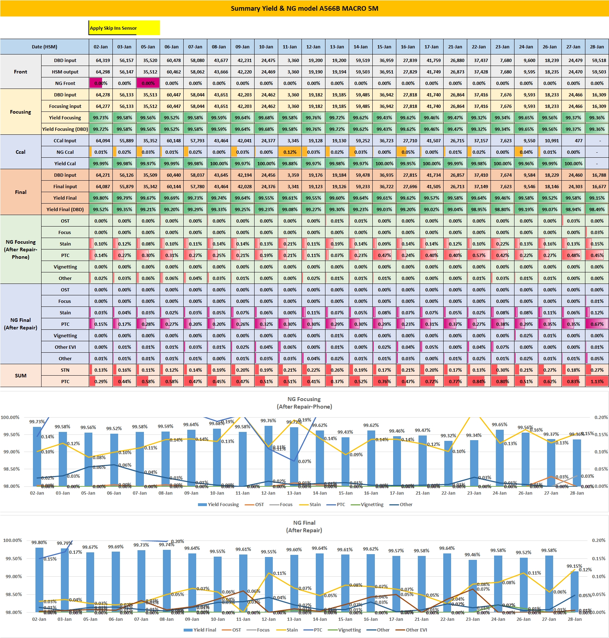Click 'Yield Final' legend entry in second chart

tap(200, 630)
